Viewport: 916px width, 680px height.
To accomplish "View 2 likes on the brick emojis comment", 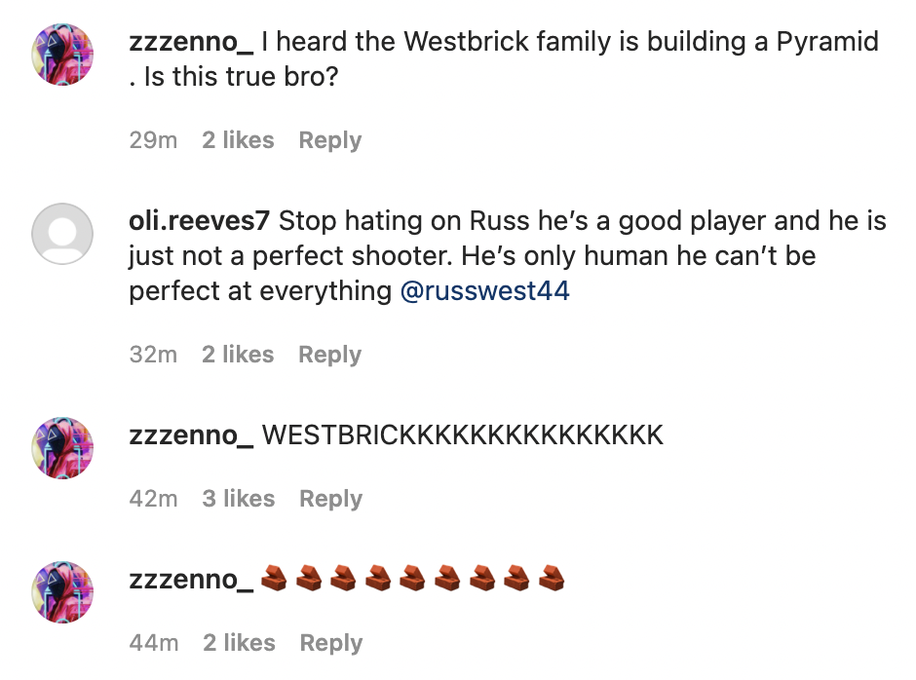I will point(239,643).
